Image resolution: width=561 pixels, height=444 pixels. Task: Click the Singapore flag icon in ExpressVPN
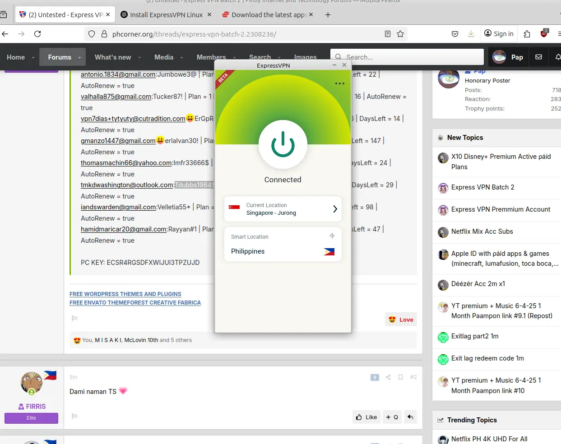click(x=234, y=207)
